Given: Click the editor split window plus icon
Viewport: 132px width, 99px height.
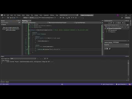Looking at the screenshot, I should point(102,23).
